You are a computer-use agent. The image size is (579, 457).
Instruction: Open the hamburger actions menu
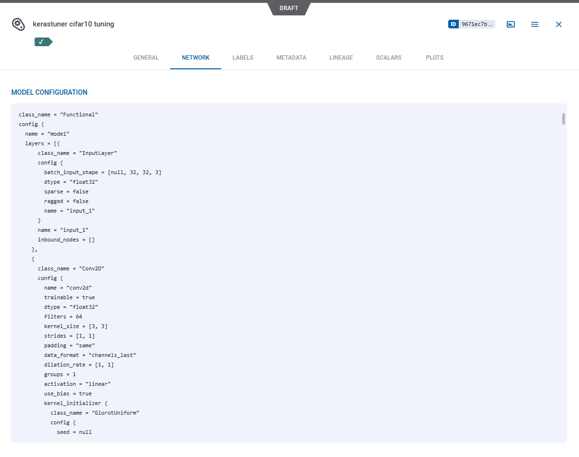tap(535, 24)
